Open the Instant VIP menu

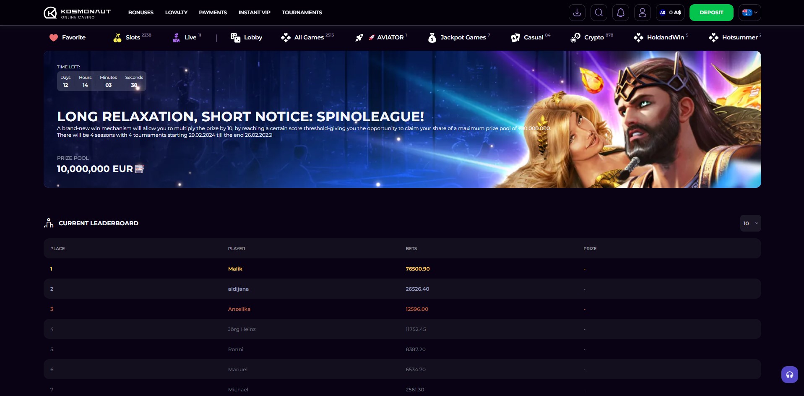pos(254,13)
